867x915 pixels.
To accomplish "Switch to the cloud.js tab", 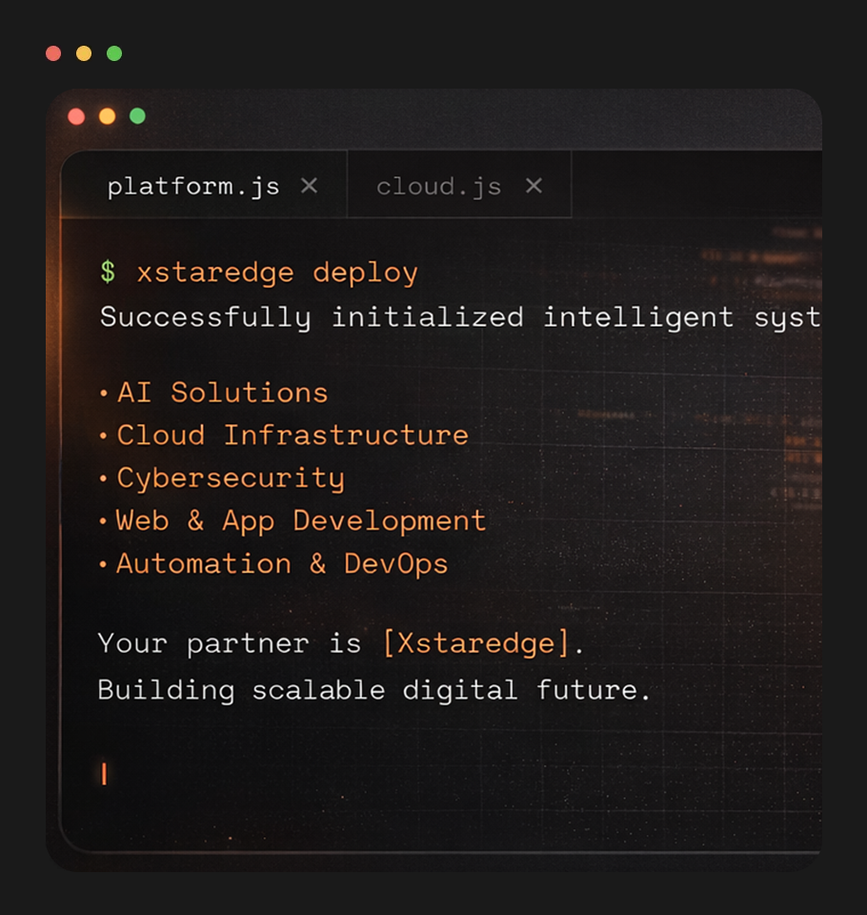I will 438,187.
